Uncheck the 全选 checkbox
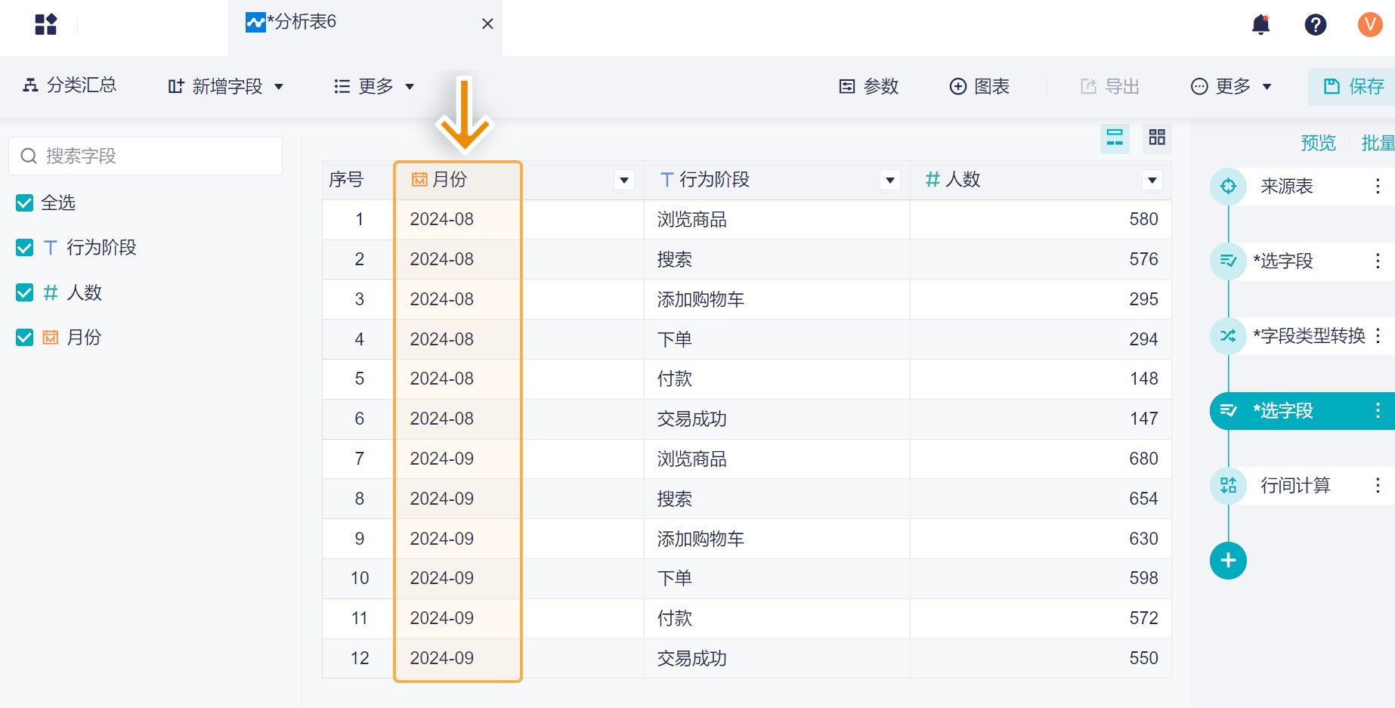This screenshot has height=708, width=1395. (25, 203)
